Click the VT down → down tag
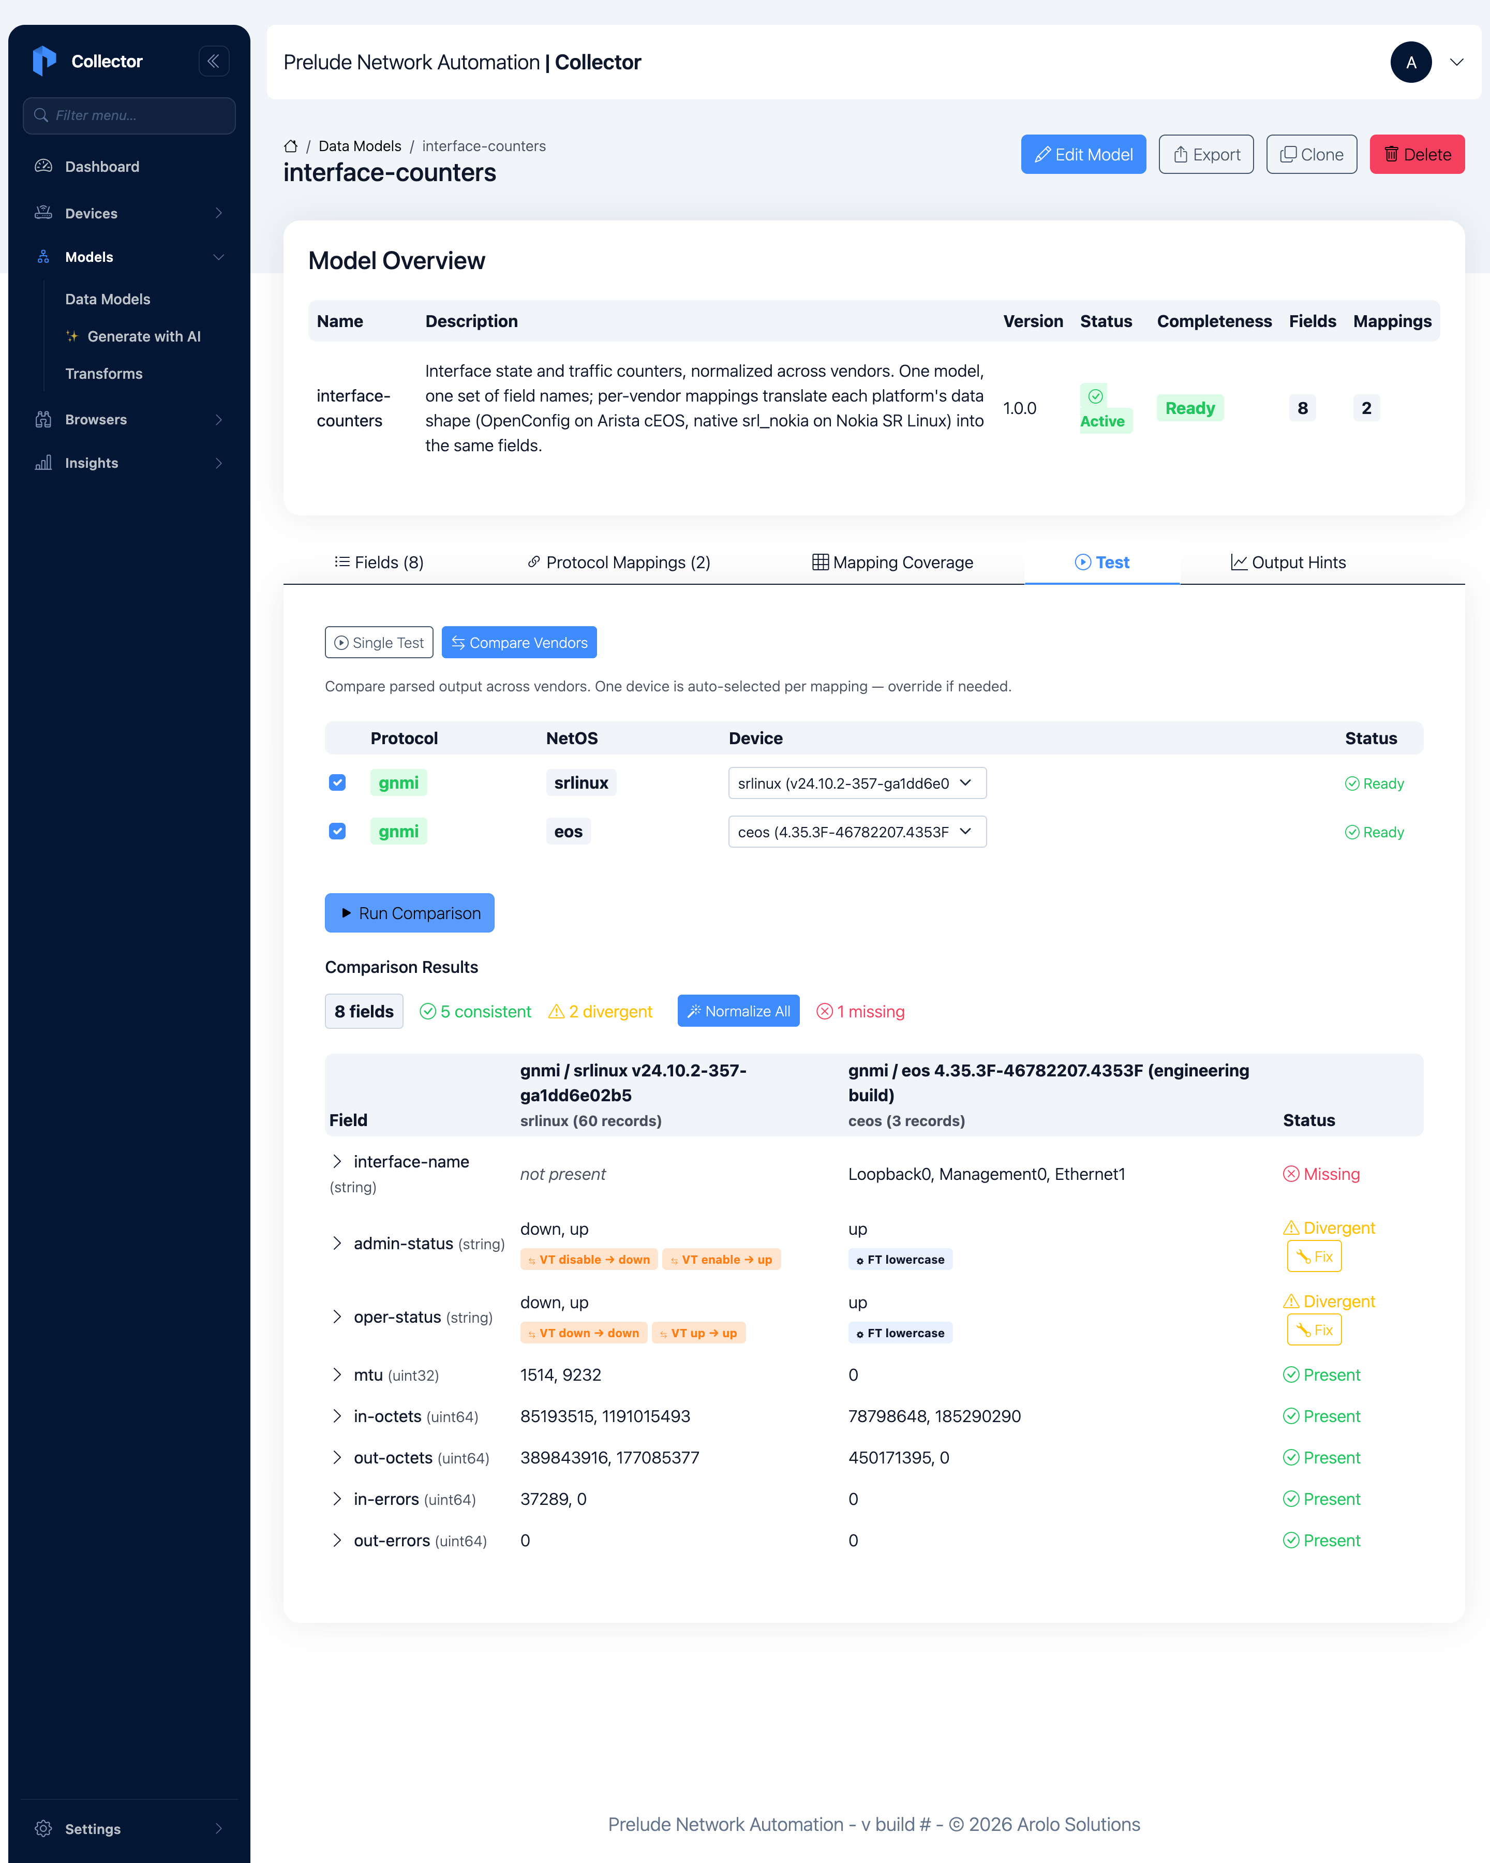Viewport: 1490px width, 1863px height. pyautogui.click(x=584, y=1333)
